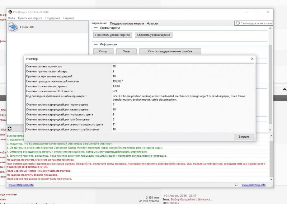Click the log pane scroll up arrow
The height and width of the screenshot is (204, 287).
[271, 136]
